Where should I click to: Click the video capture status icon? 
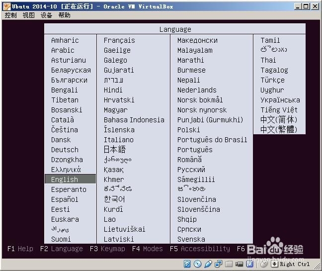pyautogui.click(x=239, y=264)
